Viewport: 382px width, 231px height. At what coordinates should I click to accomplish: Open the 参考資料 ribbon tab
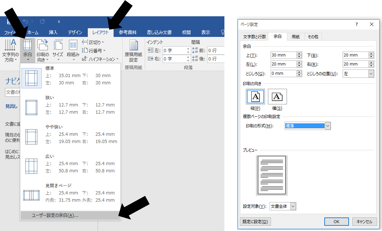click(x=128, y=32)
